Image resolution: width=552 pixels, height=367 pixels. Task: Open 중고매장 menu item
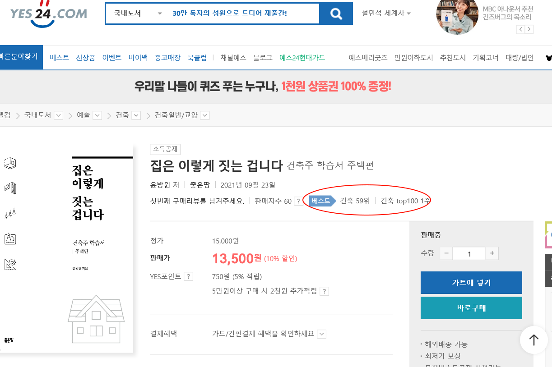pyautogui.click(x=167, y=58)
